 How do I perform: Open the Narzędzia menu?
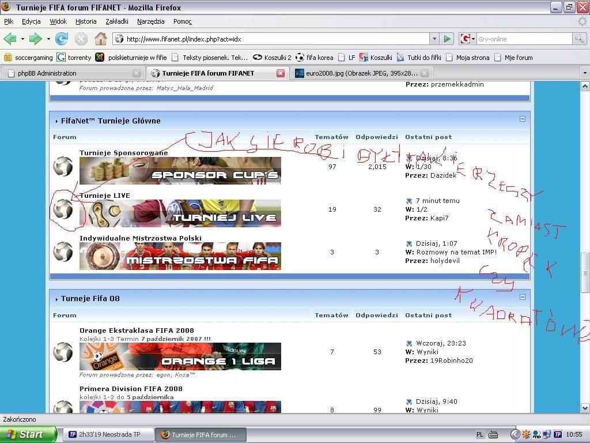click(x=151, y=21)
